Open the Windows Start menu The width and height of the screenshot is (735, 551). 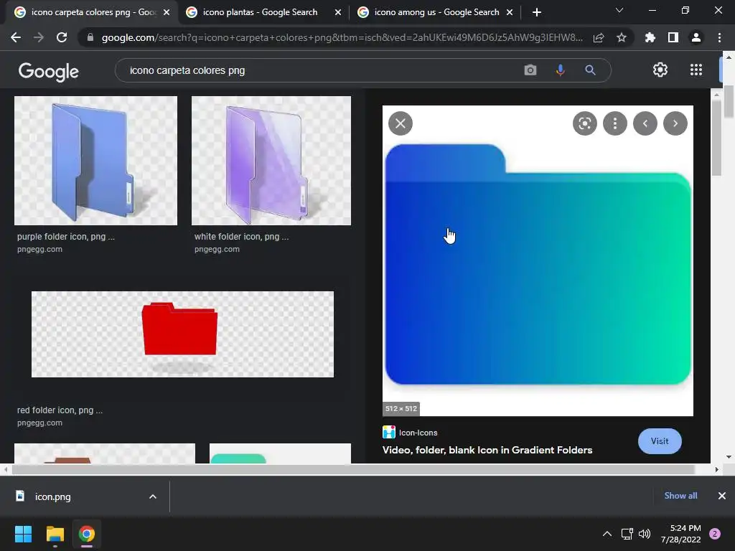[23, 534]
